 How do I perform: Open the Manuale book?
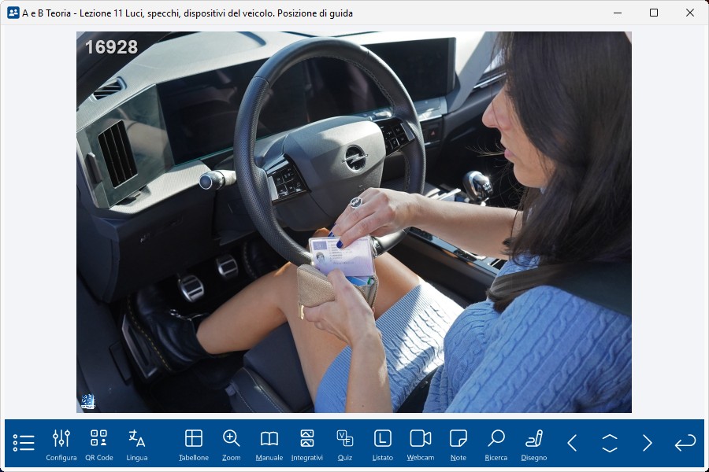point(269,444)
